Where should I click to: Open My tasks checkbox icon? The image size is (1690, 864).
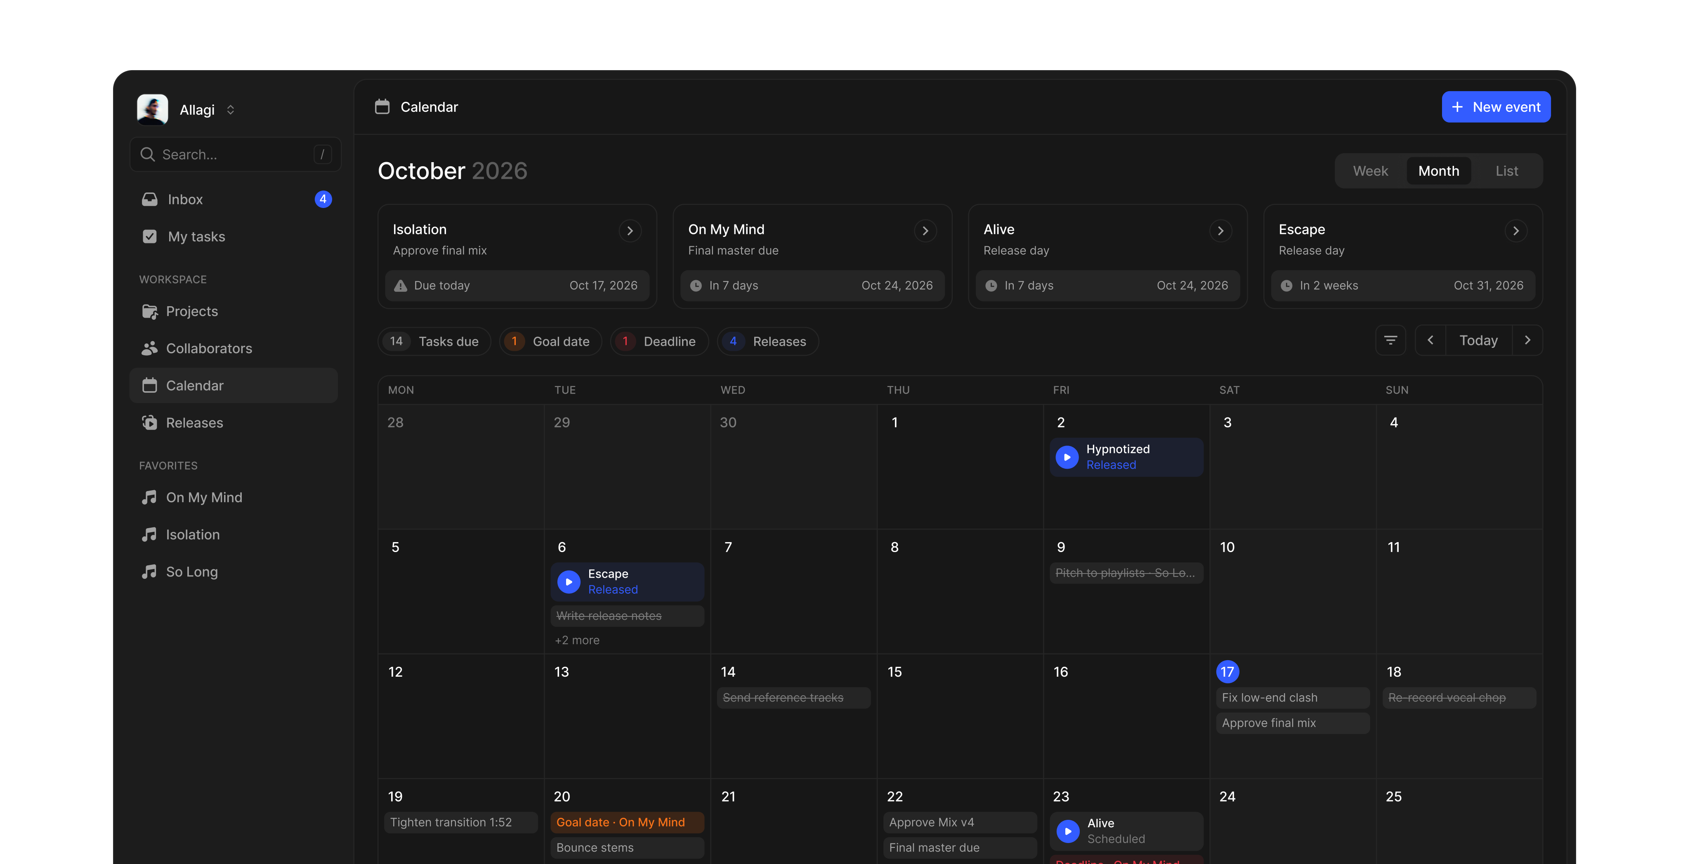[150, 236]
